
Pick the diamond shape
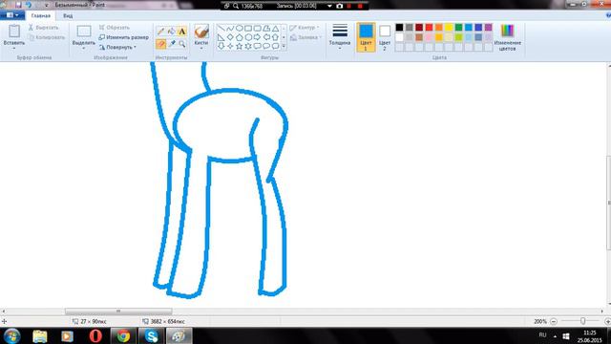[x=230, y=37]
